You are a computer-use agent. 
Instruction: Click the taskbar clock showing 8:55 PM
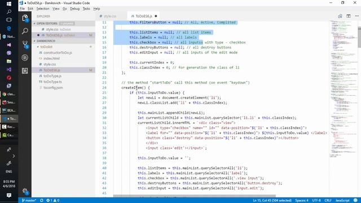click(9, 184)
